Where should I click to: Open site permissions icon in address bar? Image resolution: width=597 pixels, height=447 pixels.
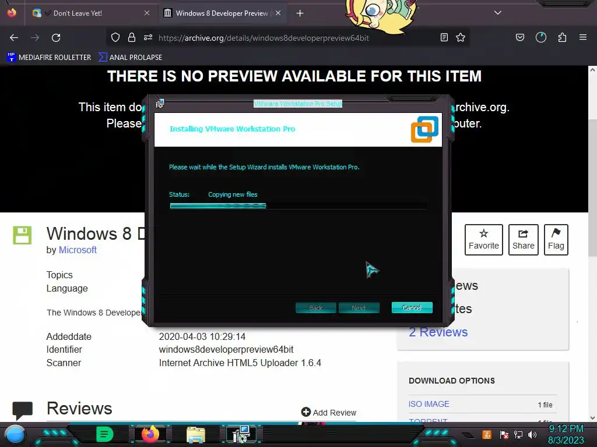point(148,37)
